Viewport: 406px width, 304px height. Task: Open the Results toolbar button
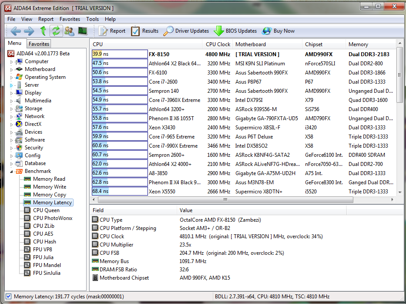(x=144, y=31)
